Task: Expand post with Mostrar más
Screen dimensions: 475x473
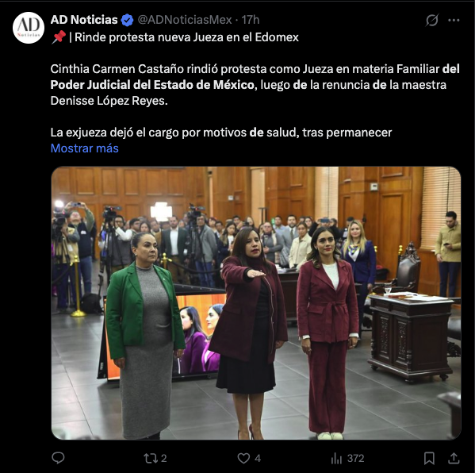Action: pos(85,148)
